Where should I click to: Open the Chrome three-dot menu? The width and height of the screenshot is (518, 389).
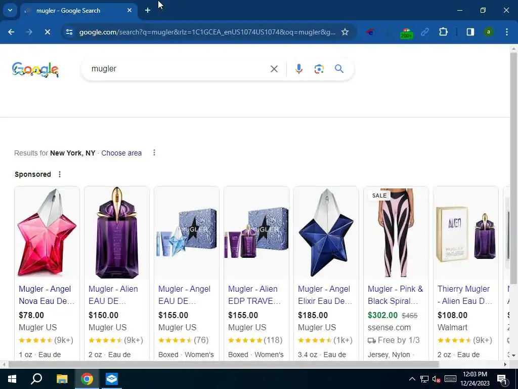(507, 32)
